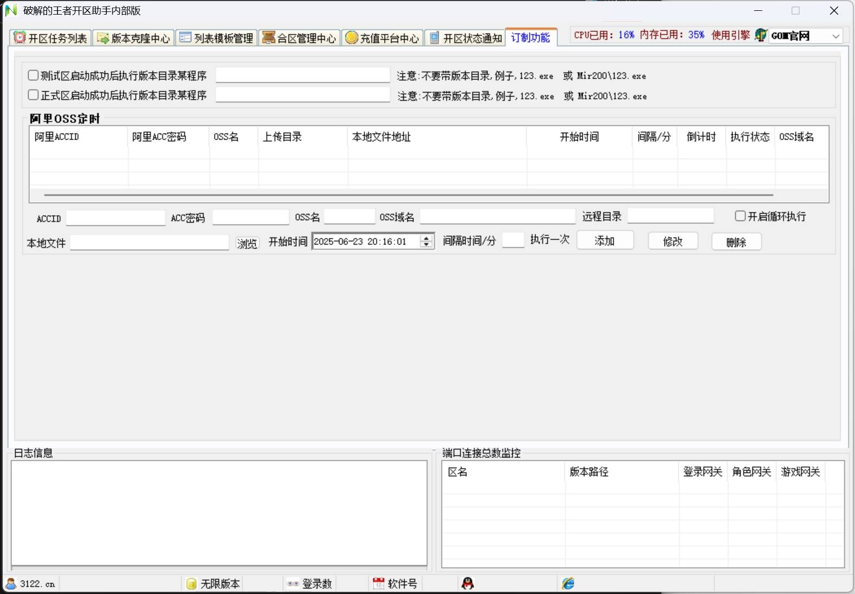Click the 浏览 browse button
855x594 pixels.
(x=247, y=243)
